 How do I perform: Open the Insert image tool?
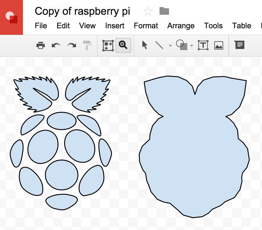click(x=219, y=45)
